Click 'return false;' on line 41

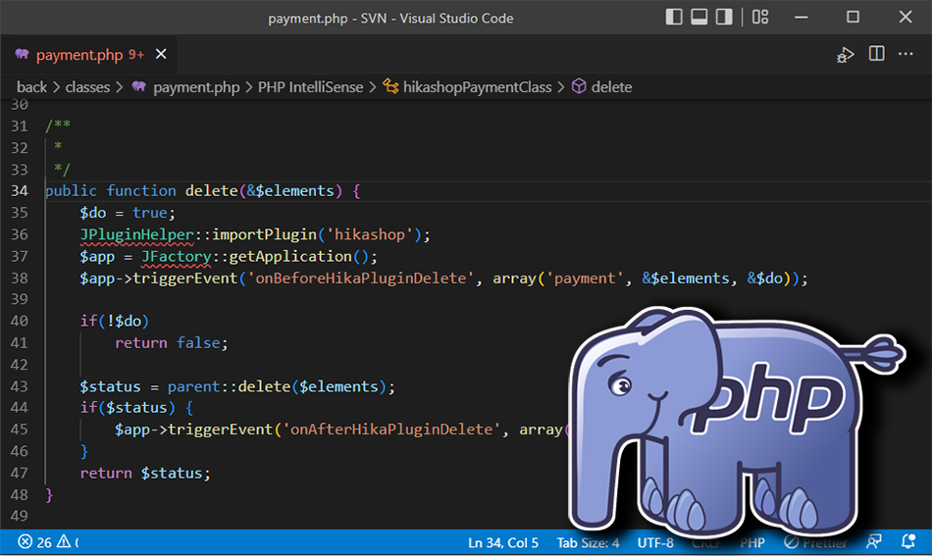click(171, 343)
